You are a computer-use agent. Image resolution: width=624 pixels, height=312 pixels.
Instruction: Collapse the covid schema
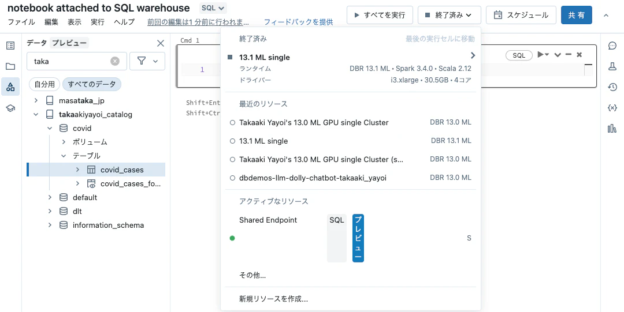point(50,129)
